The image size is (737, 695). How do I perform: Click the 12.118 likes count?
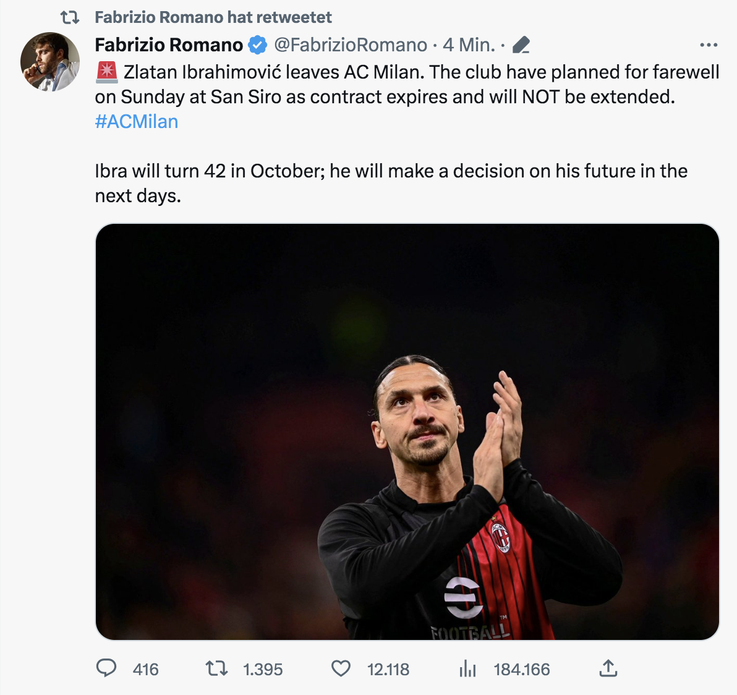[388, 669]
